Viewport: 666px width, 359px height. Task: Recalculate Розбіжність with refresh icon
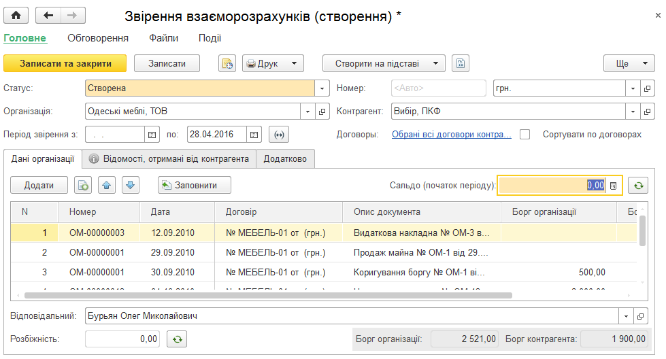(177, 339)
